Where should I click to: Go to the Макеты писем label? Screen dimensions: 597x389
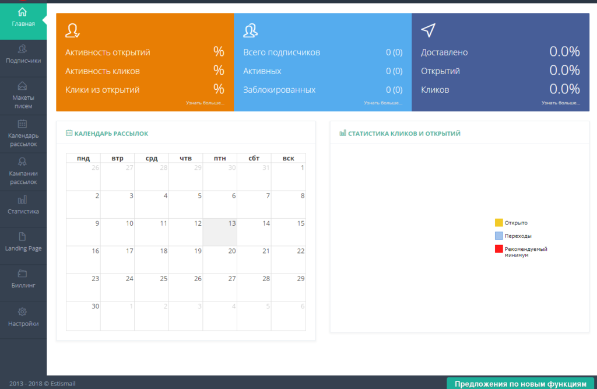[x=23, y=101]
